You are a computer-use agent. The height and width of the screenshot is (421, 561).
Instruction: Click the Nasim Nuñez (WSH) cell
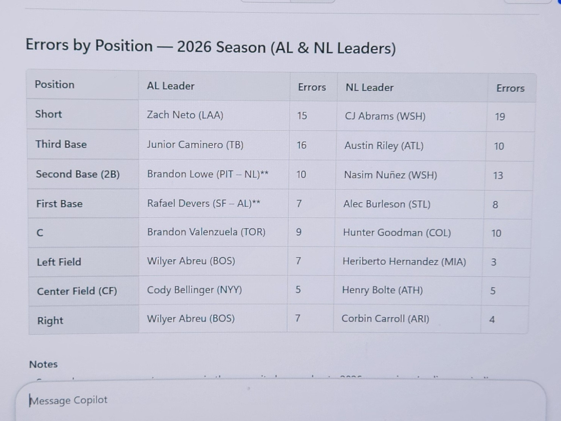pyautogui.click(x=410, y=175)
